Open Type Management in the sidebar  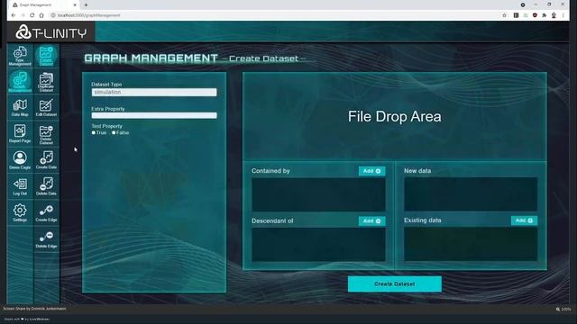click(20, 56)
